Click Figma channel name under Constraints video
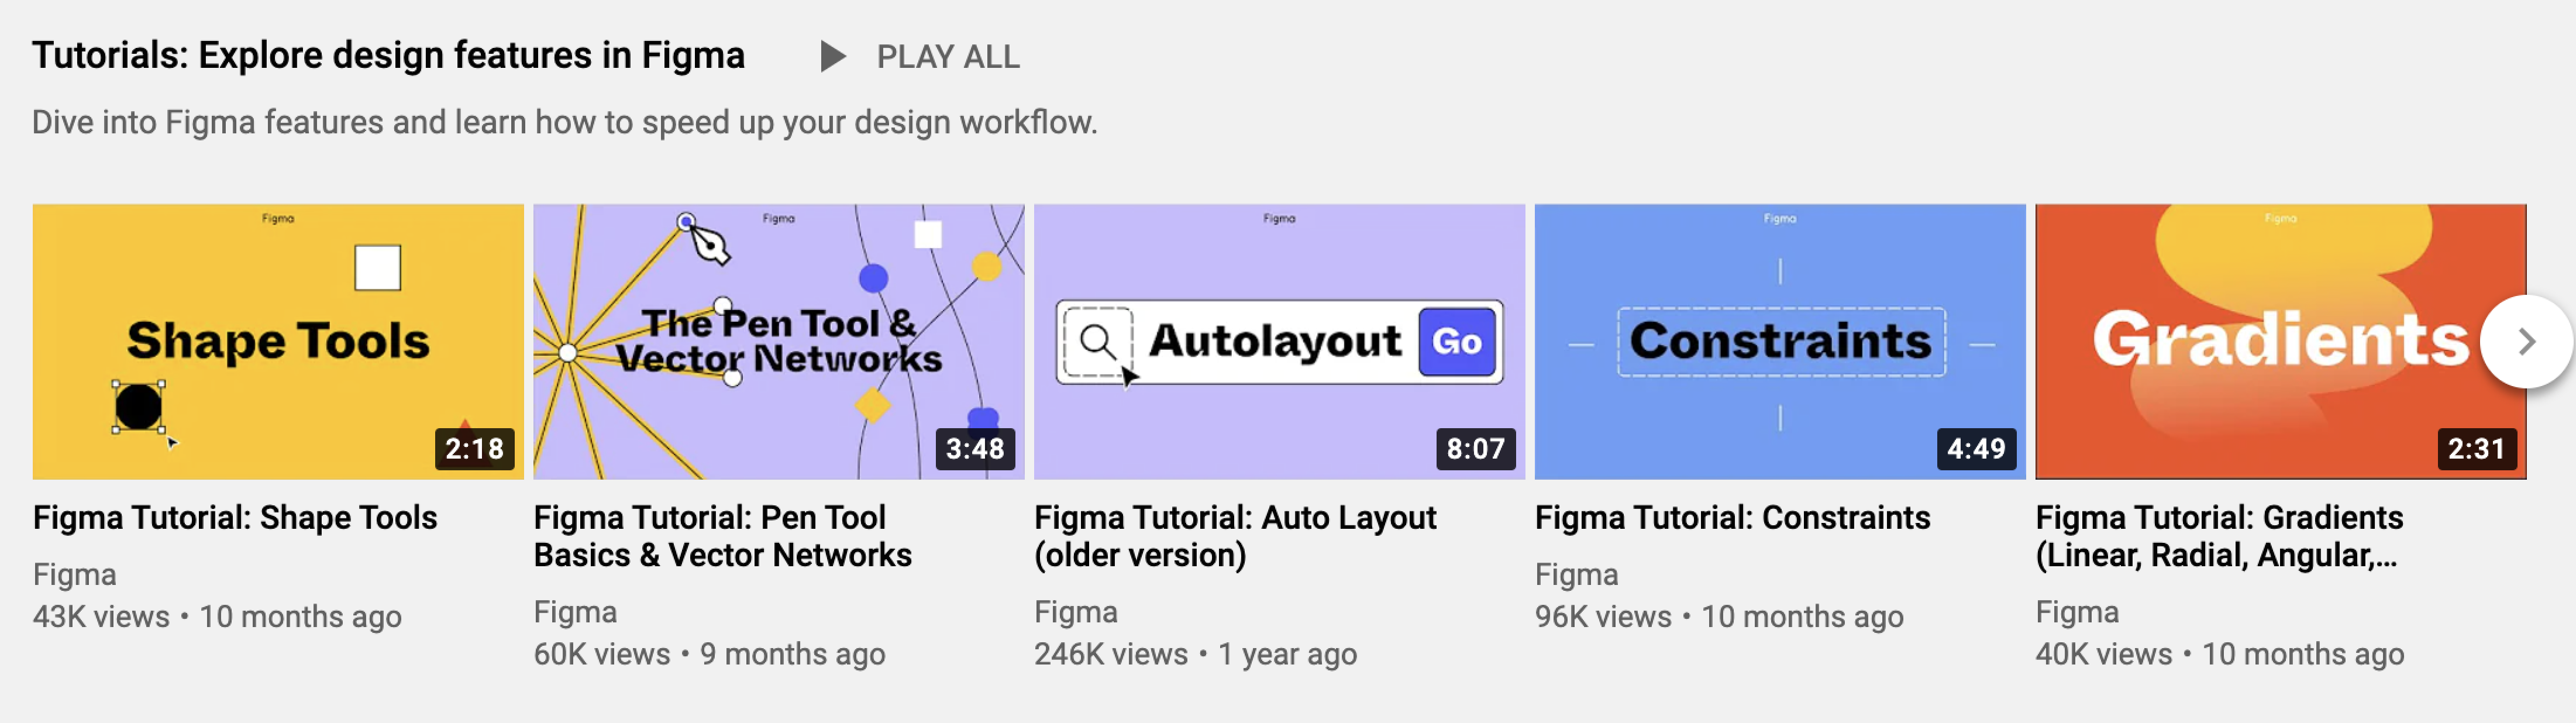 click(1576, 574)
